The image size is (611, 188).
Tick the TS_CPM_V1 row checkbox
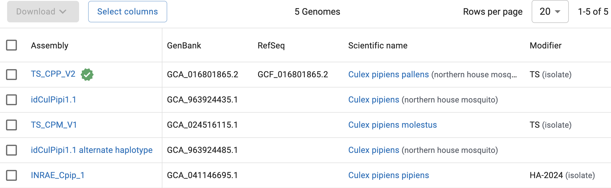(12, 125)
